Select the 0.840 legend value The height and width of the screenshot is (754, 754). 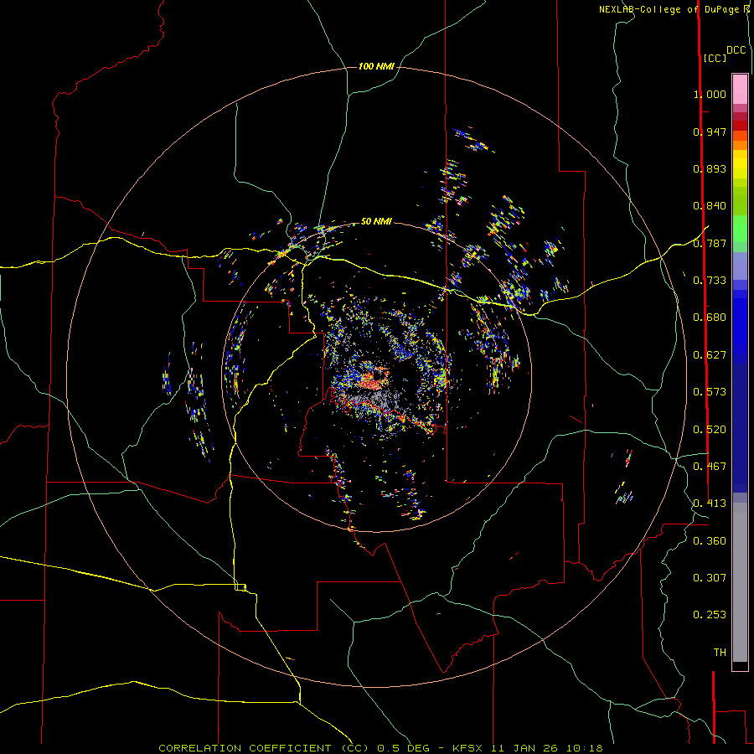click(x=710, y=206)
